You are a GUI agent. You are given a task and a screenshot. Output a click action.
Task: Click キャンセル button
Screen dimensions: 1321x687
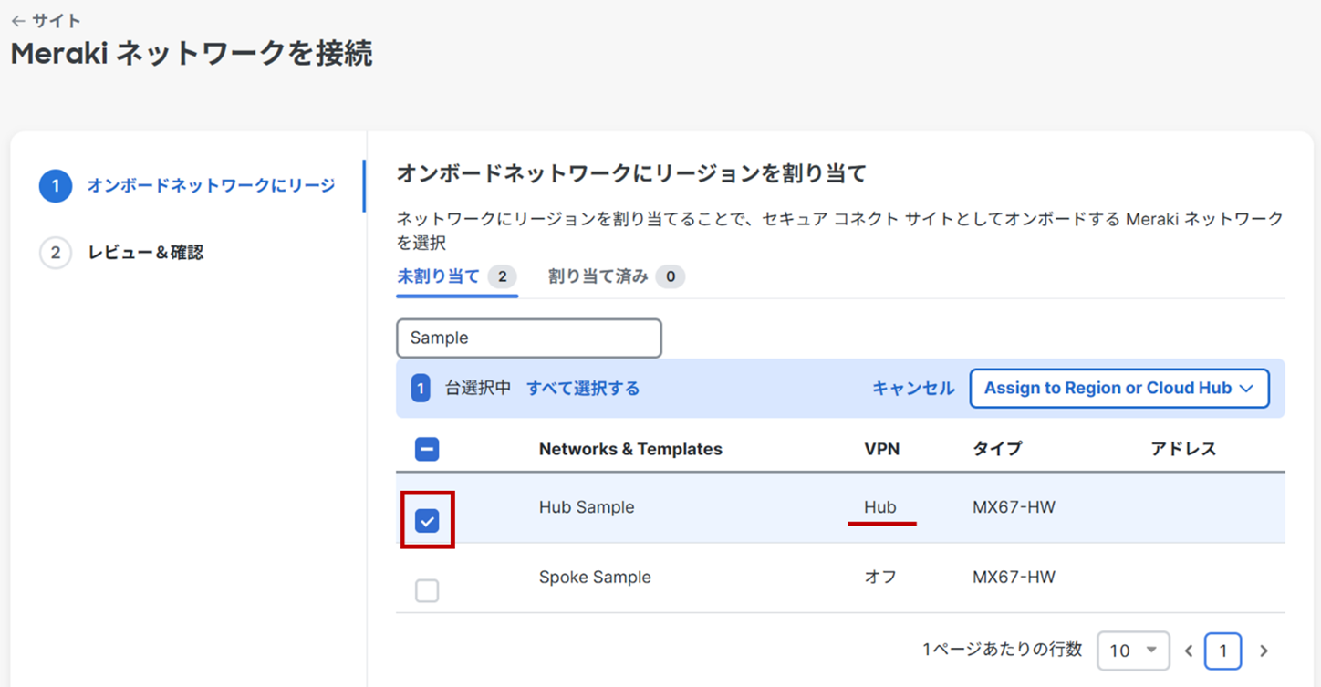(x=913, y=389)
